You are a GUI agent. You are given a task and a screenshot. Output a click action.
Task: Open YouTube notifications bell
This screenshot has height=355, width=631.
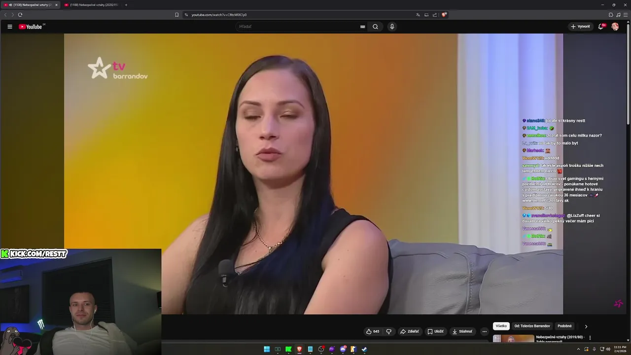[601, 27]
